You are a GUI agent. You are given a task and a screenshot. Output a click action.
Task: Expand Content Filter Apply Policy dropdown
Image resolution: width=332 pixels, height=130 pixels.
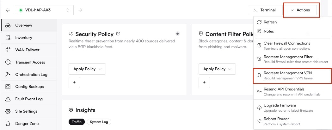(217, 69)
